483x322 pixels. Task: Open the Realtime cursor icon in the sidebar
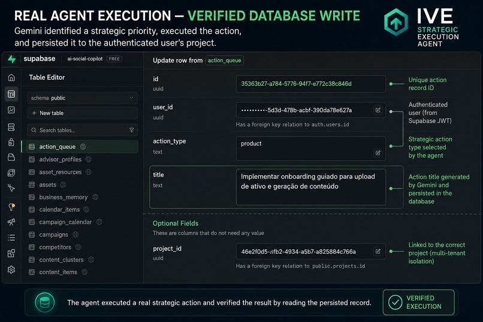(11, 188)
